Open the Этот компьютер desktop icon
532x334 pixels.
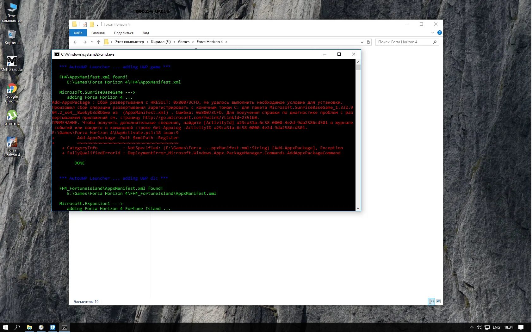[x=12, y=12]
